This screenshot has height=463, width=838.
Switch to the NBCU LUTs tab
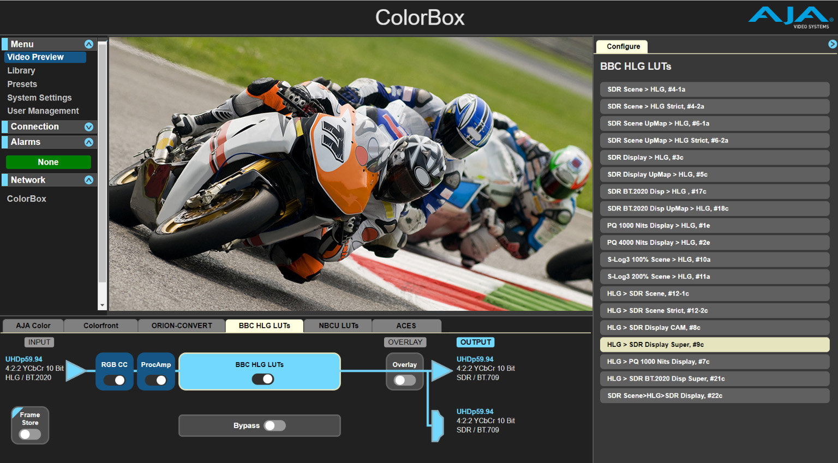coord(338,326)
